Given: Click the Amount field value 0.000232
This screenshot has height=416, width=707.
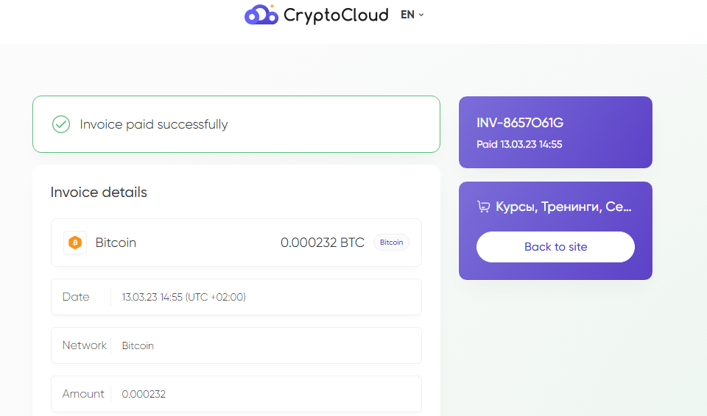Looking at the screenshot, I should (144, 394).
